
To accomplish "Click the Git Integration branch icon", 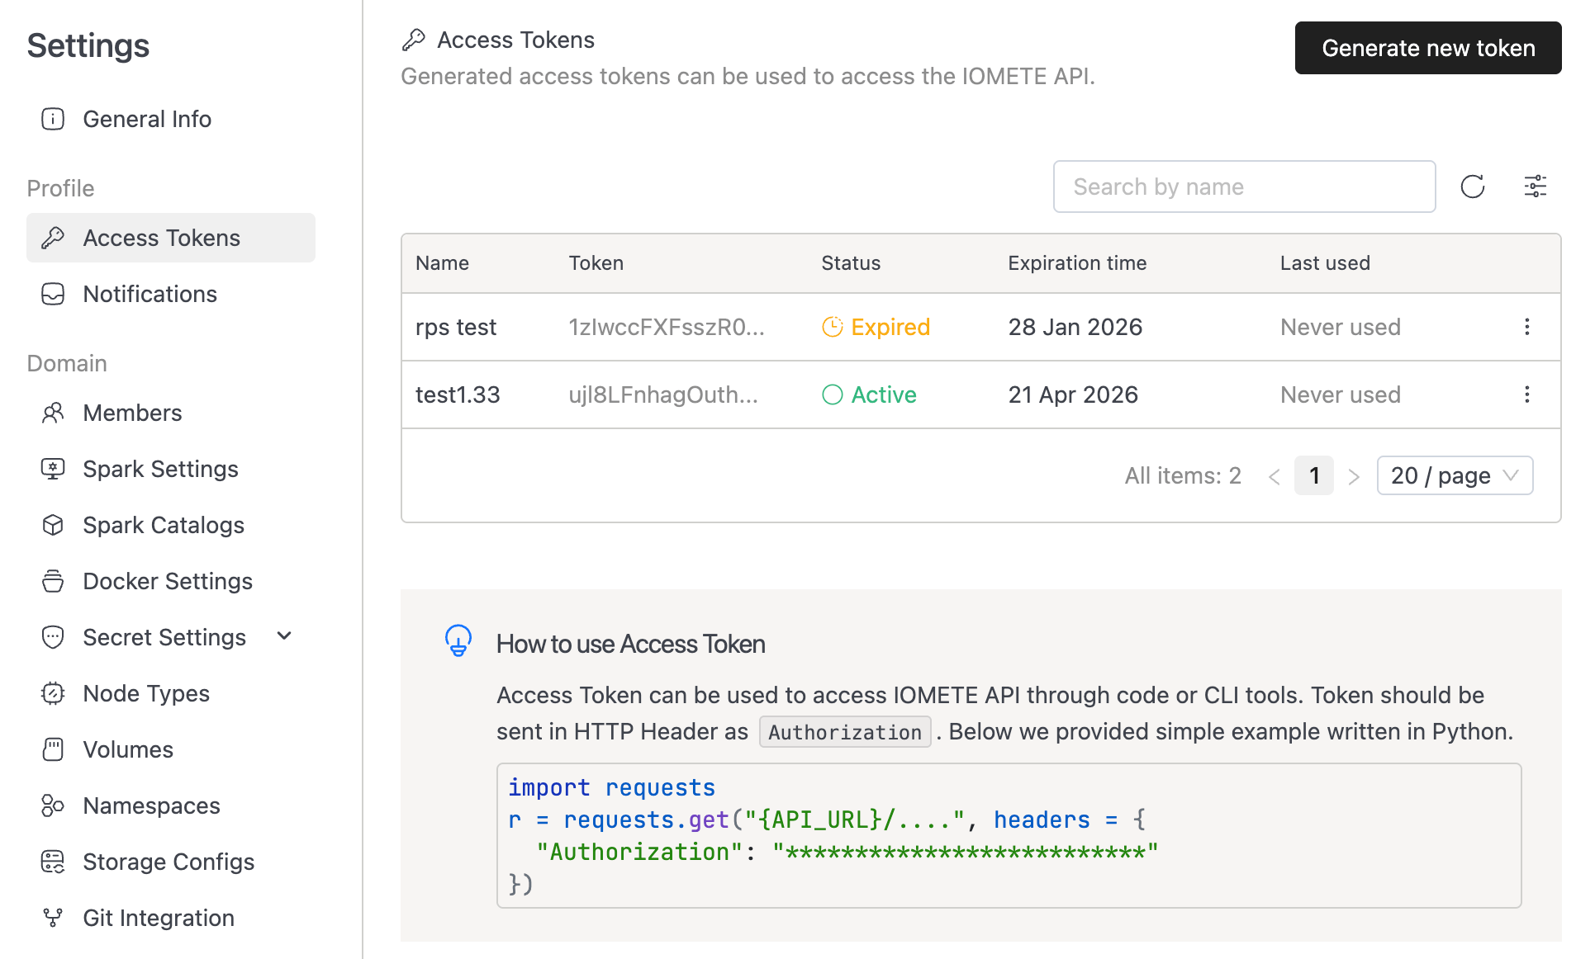I will 53,918.
